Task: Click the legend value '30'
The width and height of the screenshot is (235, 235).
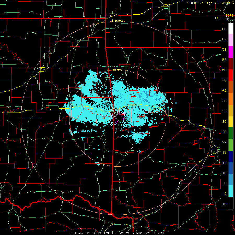Action: pos(224,121)
